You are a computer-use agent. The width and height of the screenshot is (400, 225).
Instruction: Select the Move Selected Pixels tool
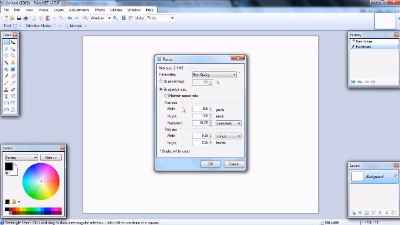[x=13, y=42]
